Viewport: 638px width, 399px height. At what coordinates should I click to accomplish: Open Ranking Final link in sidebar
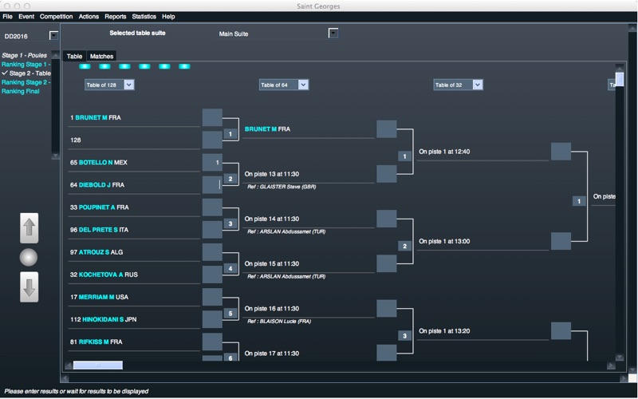click(21, 91)
